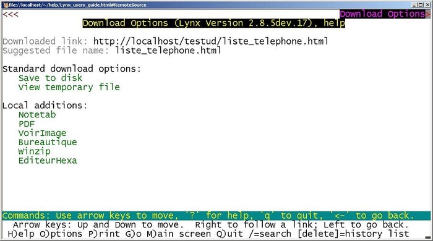The height and width of the screenshot is (241, 433).
Task: Close the Lynx window
Action: (427, 5)
